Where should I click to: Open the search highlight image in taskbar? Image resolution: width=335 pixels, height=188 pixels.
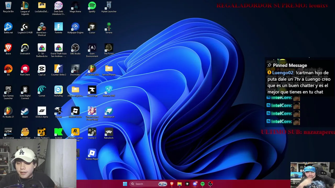pyautogui.click(x=163, y=184)
